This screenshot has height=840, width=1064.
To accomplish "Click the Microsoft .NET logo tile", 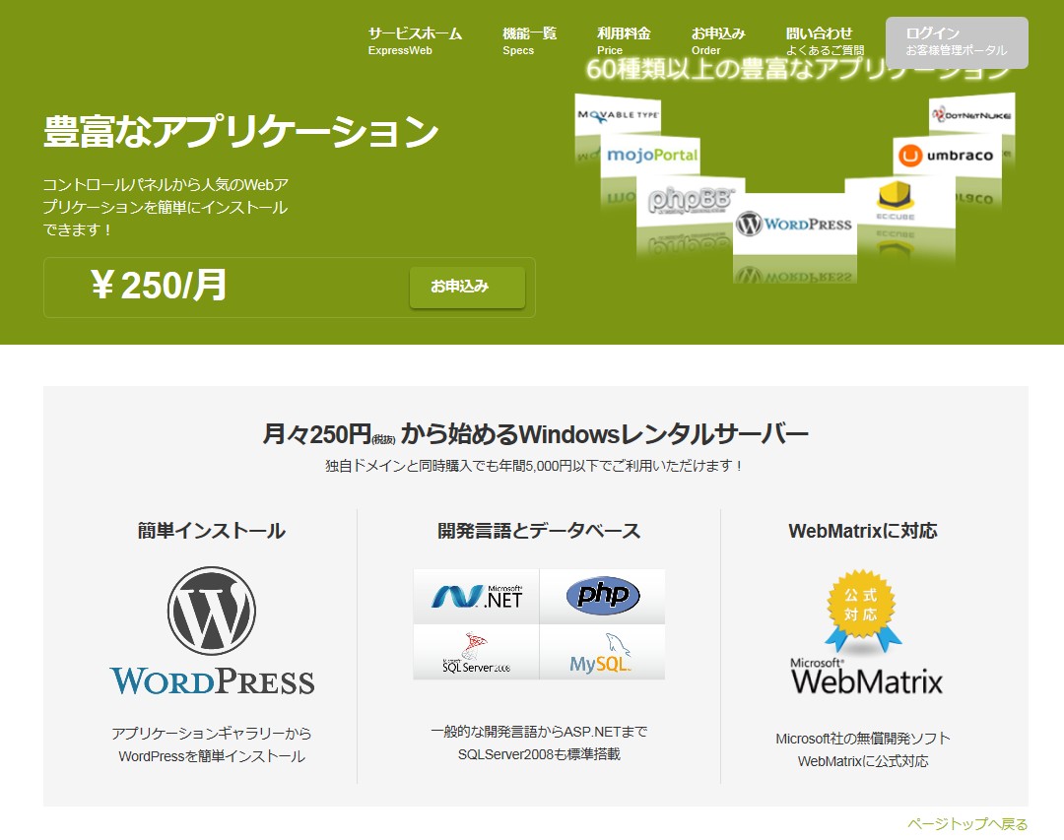I will (x=477, y=597).
